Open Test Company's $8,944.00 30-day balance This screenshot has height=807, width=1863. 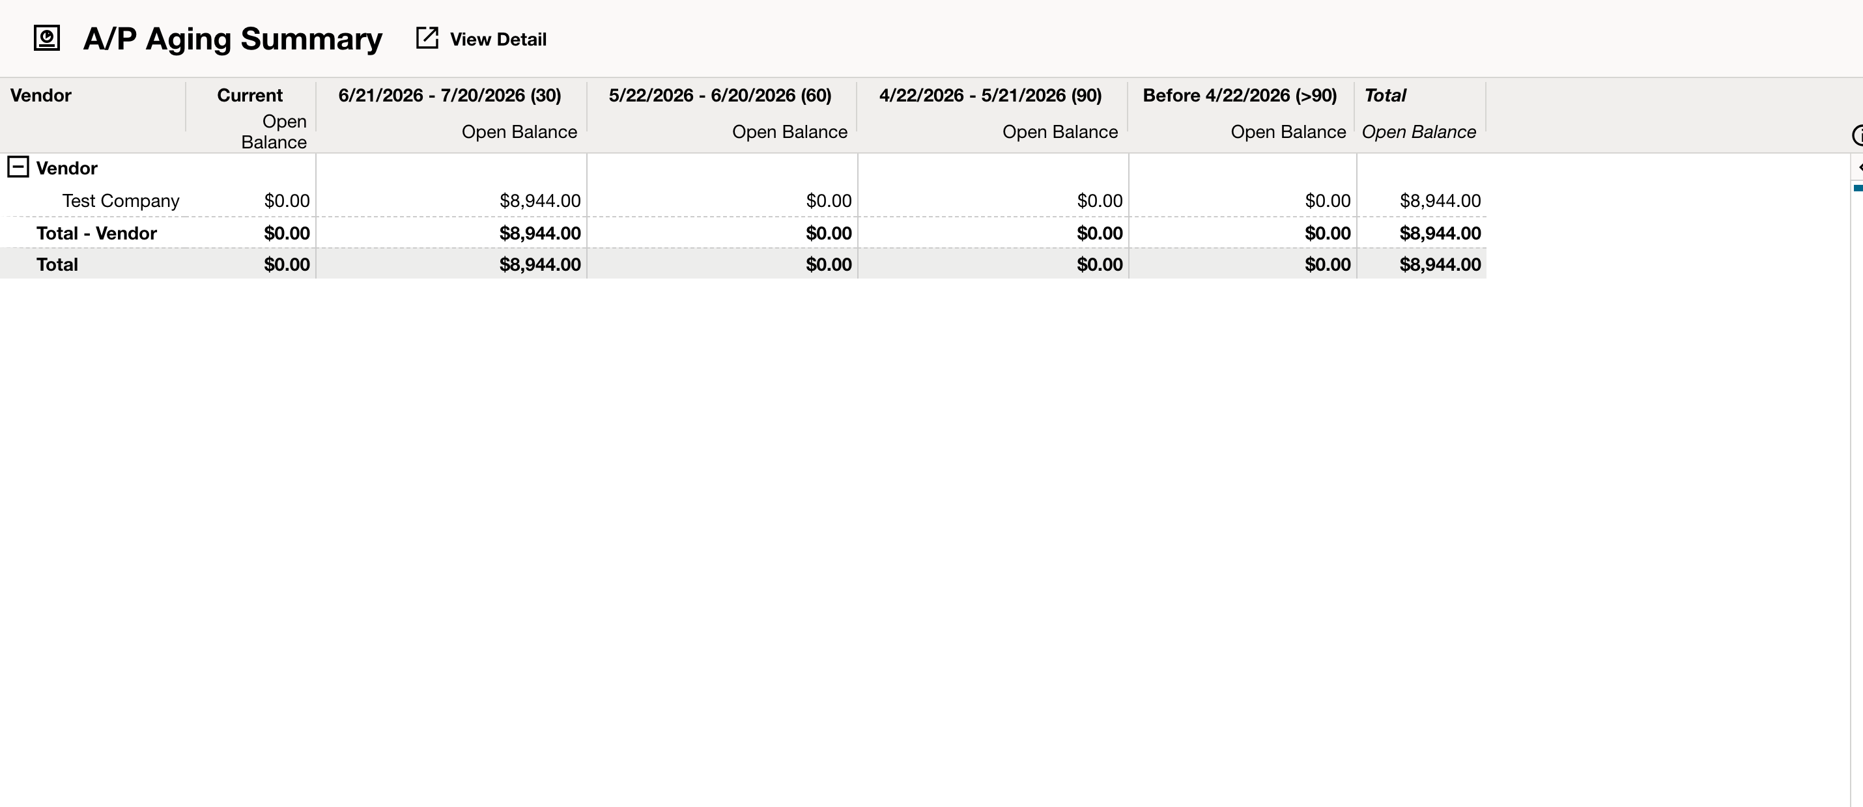tap(540, 201)
